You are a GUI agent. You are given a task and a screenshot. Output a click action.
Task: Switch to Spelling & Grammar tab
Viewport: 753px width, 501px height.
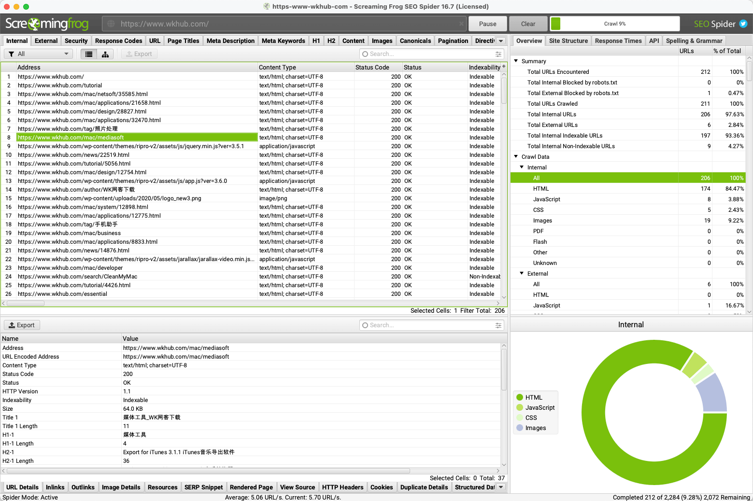[694, 41]
